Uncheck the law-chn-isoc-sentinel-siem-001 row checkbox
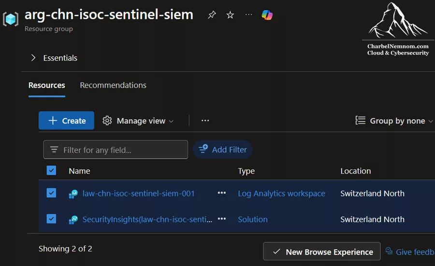This screenshot has height=266, width=435. [51, 193]
